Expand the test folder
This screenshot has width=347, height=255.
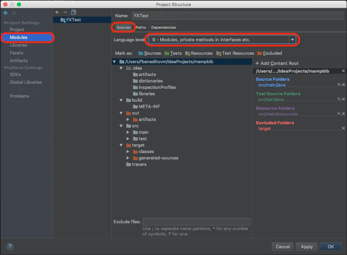pyautogui.click(x=128, y=139)
